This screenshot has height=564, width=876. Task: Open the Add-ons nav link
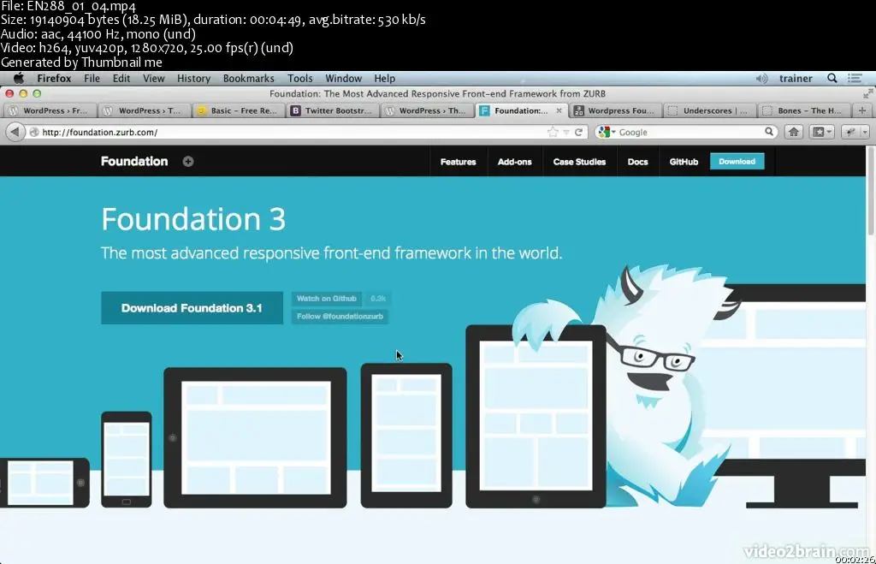[x=514, y=162]
